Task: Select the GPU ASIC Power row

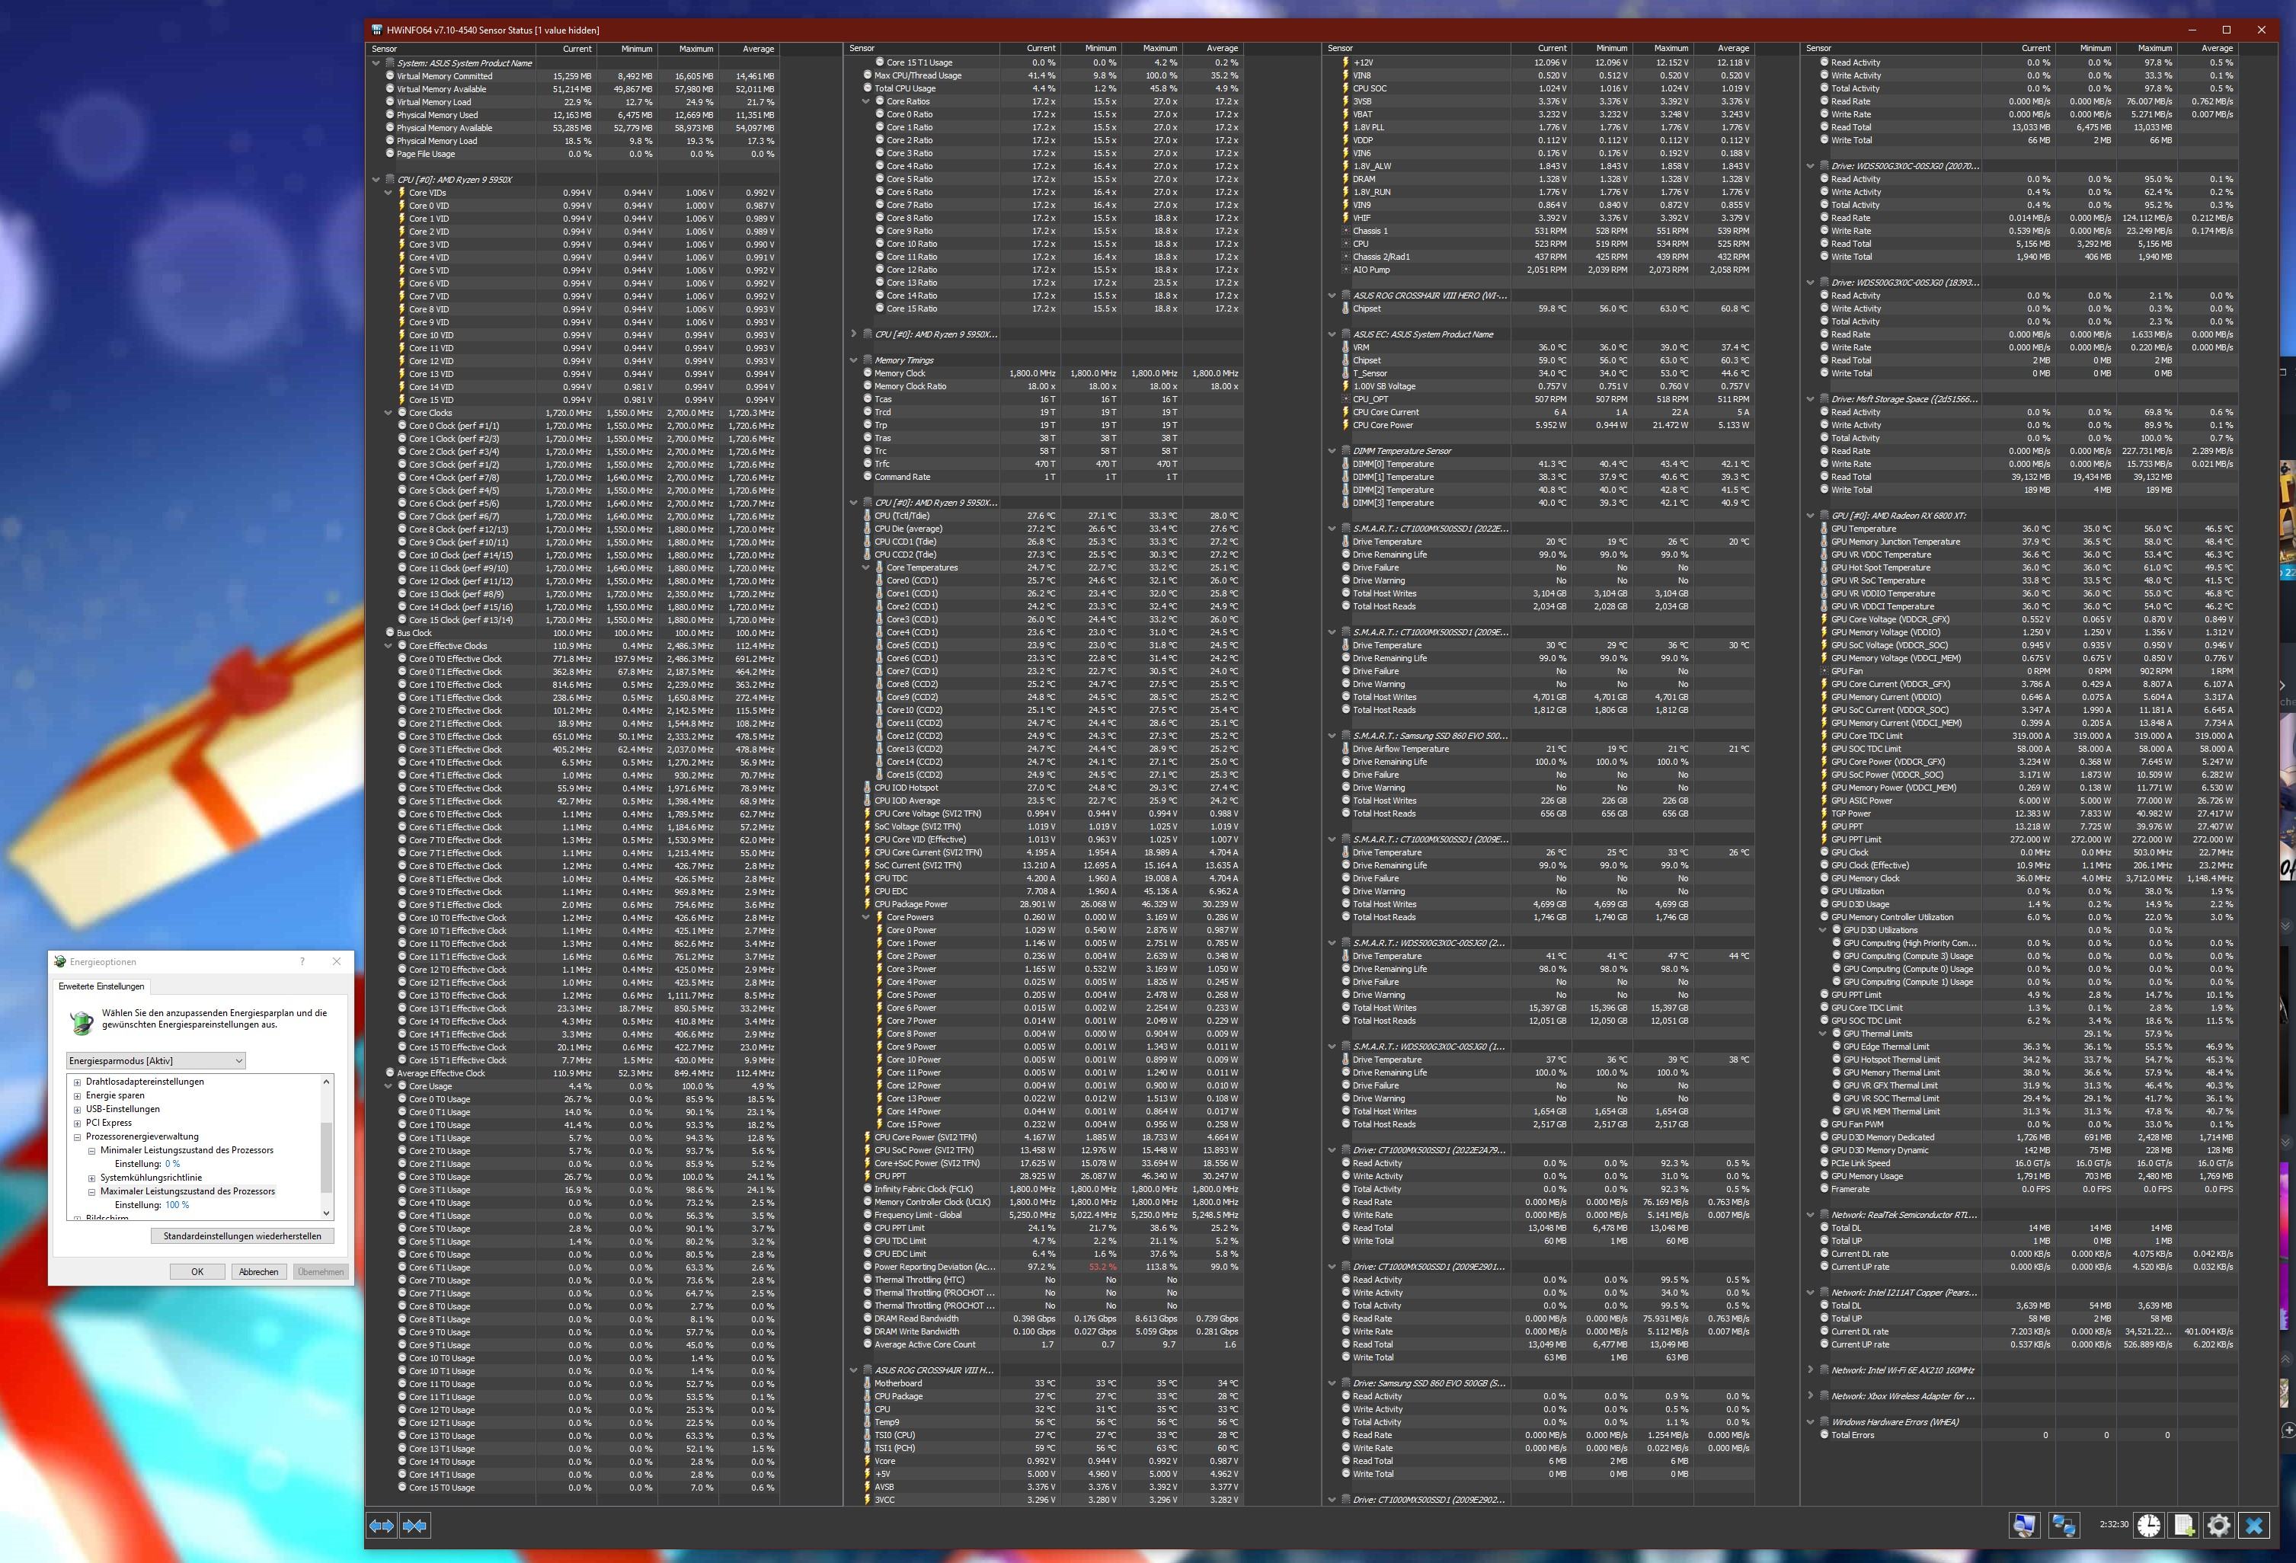Action: (x=2027, y=801)
